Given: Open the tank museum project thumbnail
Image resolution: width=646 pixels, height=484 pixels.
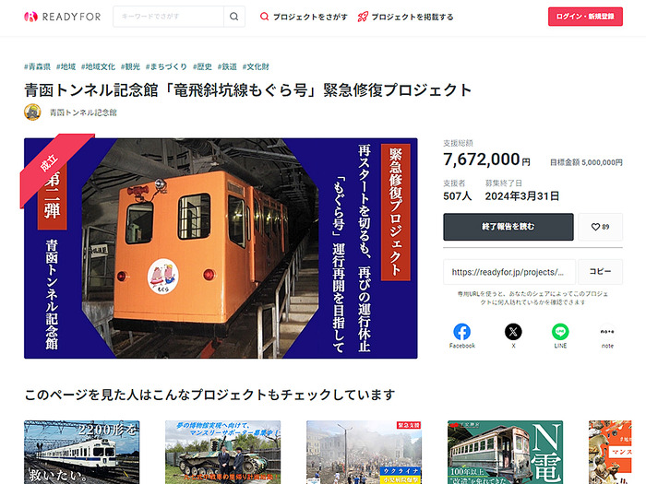Looking at the screenshot, I should [223, 452].
